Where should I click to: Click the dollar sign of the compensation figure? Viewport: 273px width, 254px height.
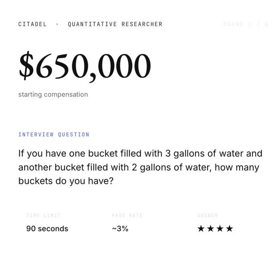26,66
